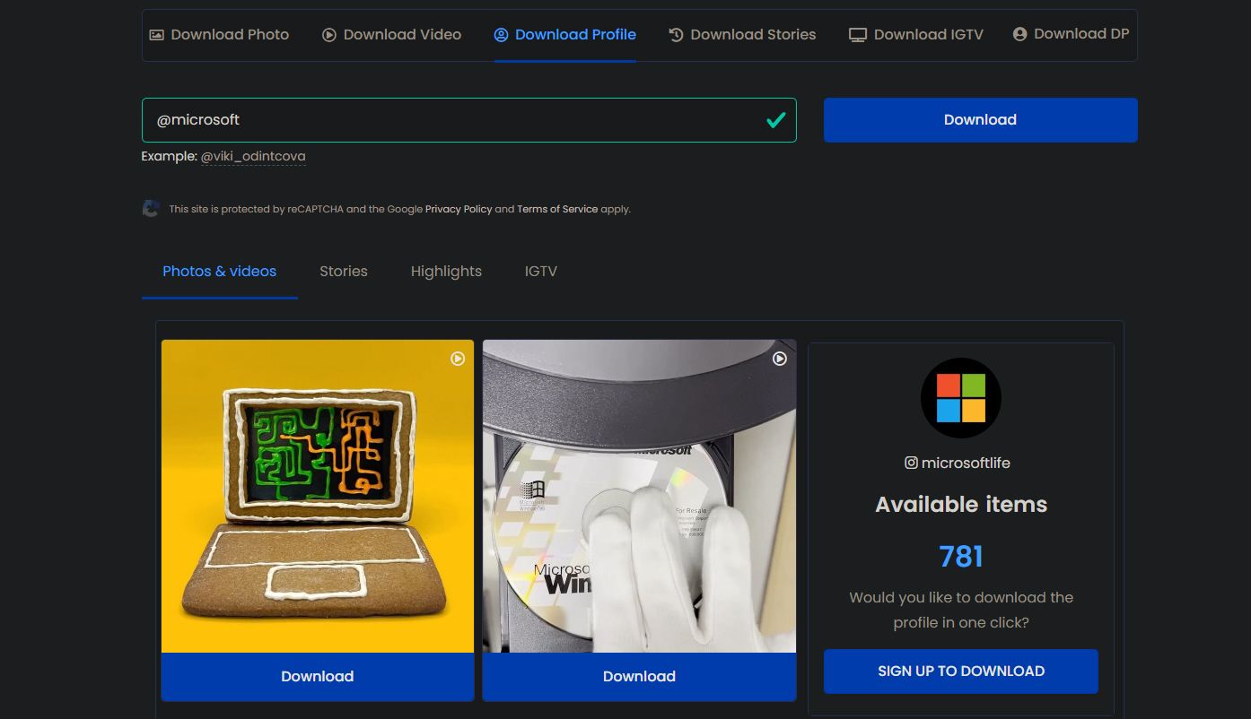Use the @viki_odintcova example link
Viewport: 1251px width, 719px height.
tap(253, 156)
